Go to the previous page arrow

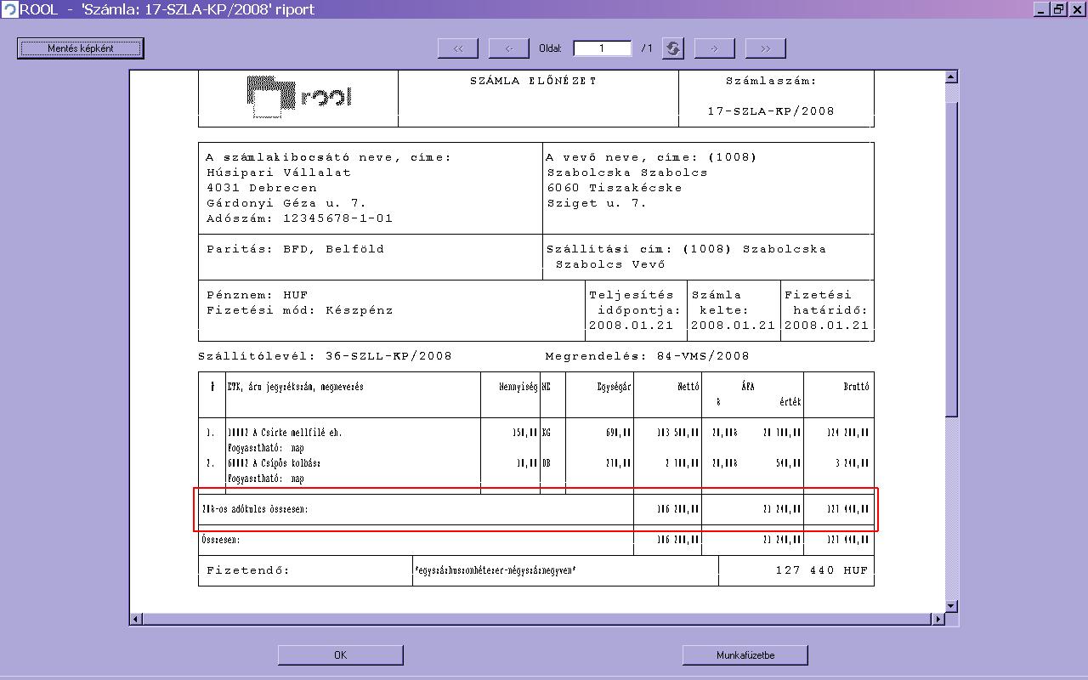coord(509,48)
